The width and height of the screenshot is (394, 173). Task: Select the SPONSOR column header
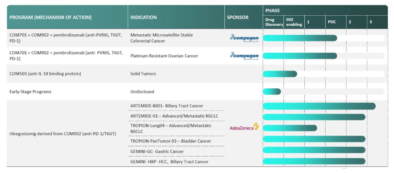pyautogui.click(x=237, y=17)
